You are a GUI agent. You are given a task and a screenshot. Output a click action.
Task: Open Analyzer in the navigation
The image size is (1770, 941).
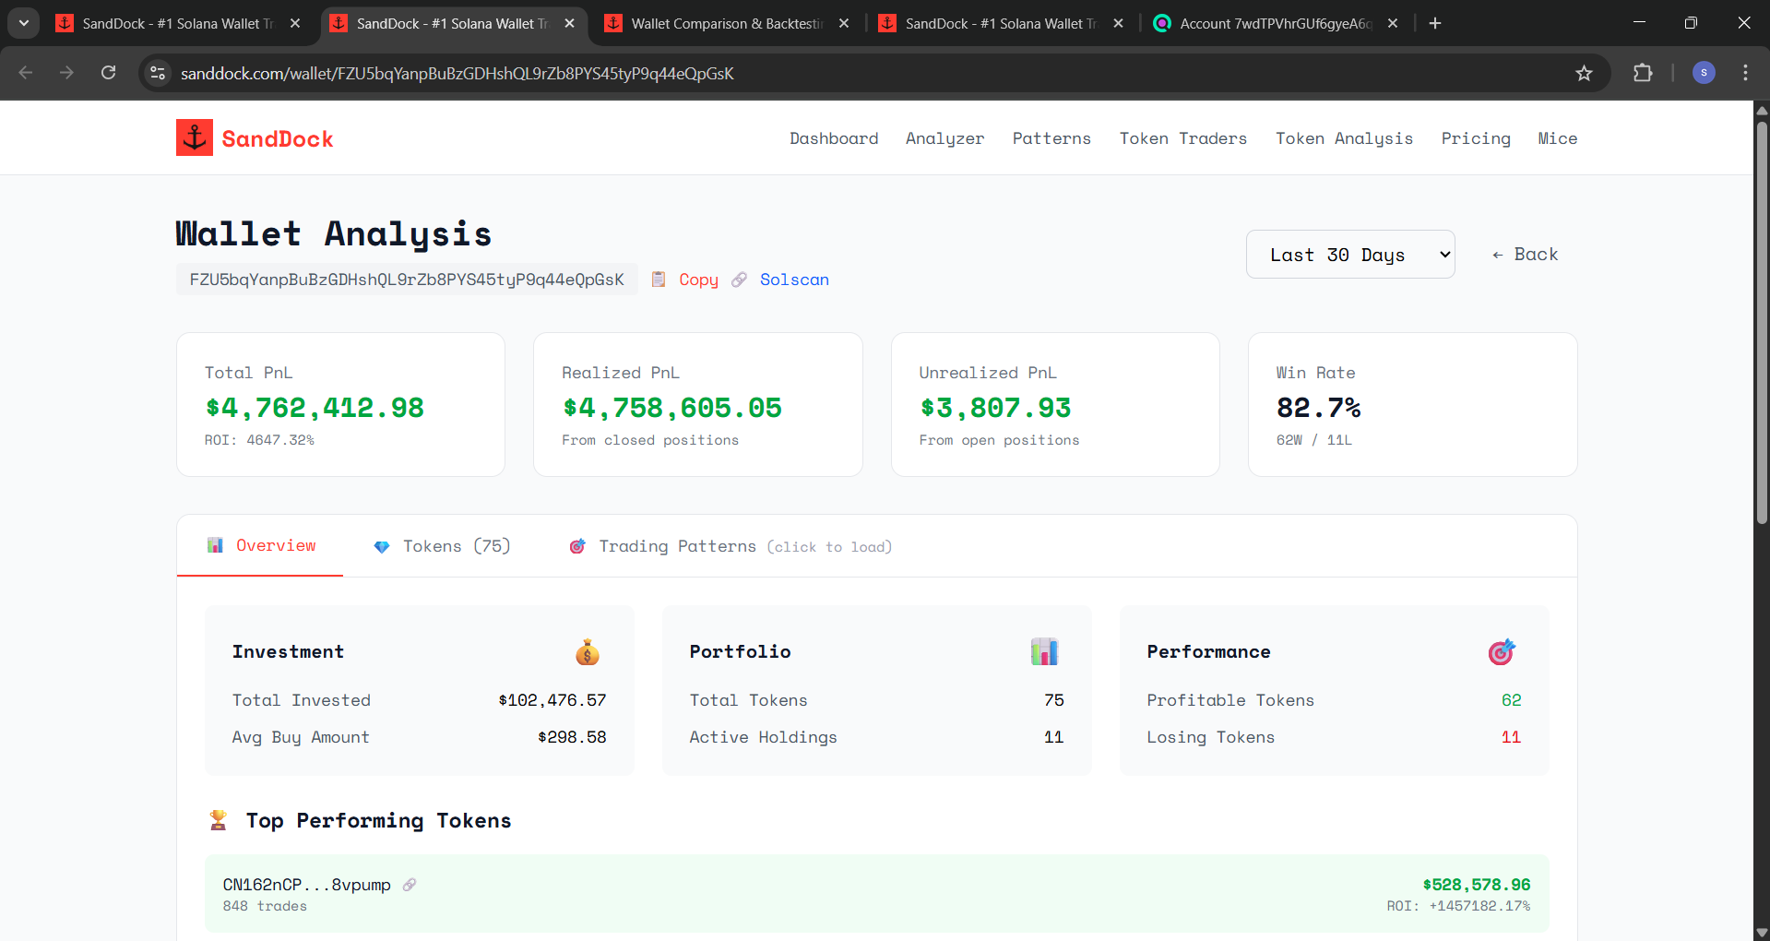(x=944, y=138)
